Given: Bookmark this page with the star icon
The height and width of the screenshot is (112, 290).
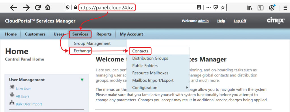Looking at the screenshot, I should [x=223, y=8].
